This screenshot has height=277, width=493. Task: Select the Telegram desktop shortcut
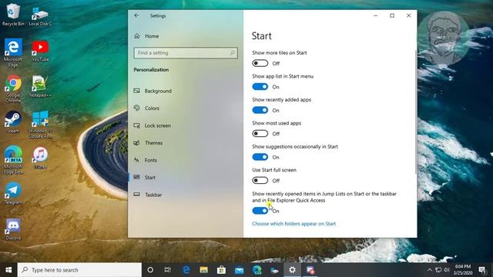pyautogui.click(x=13, y=193)
